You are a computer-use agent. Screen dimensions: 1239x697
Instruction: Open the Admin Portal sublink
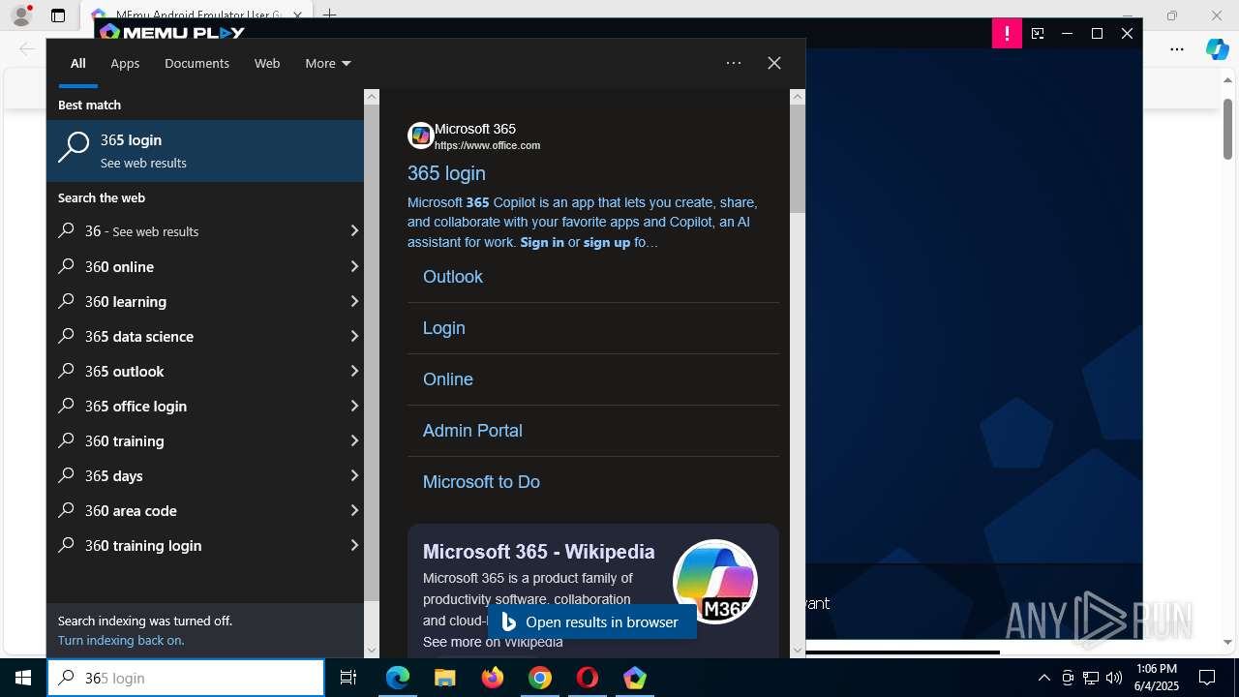[472, 431]
